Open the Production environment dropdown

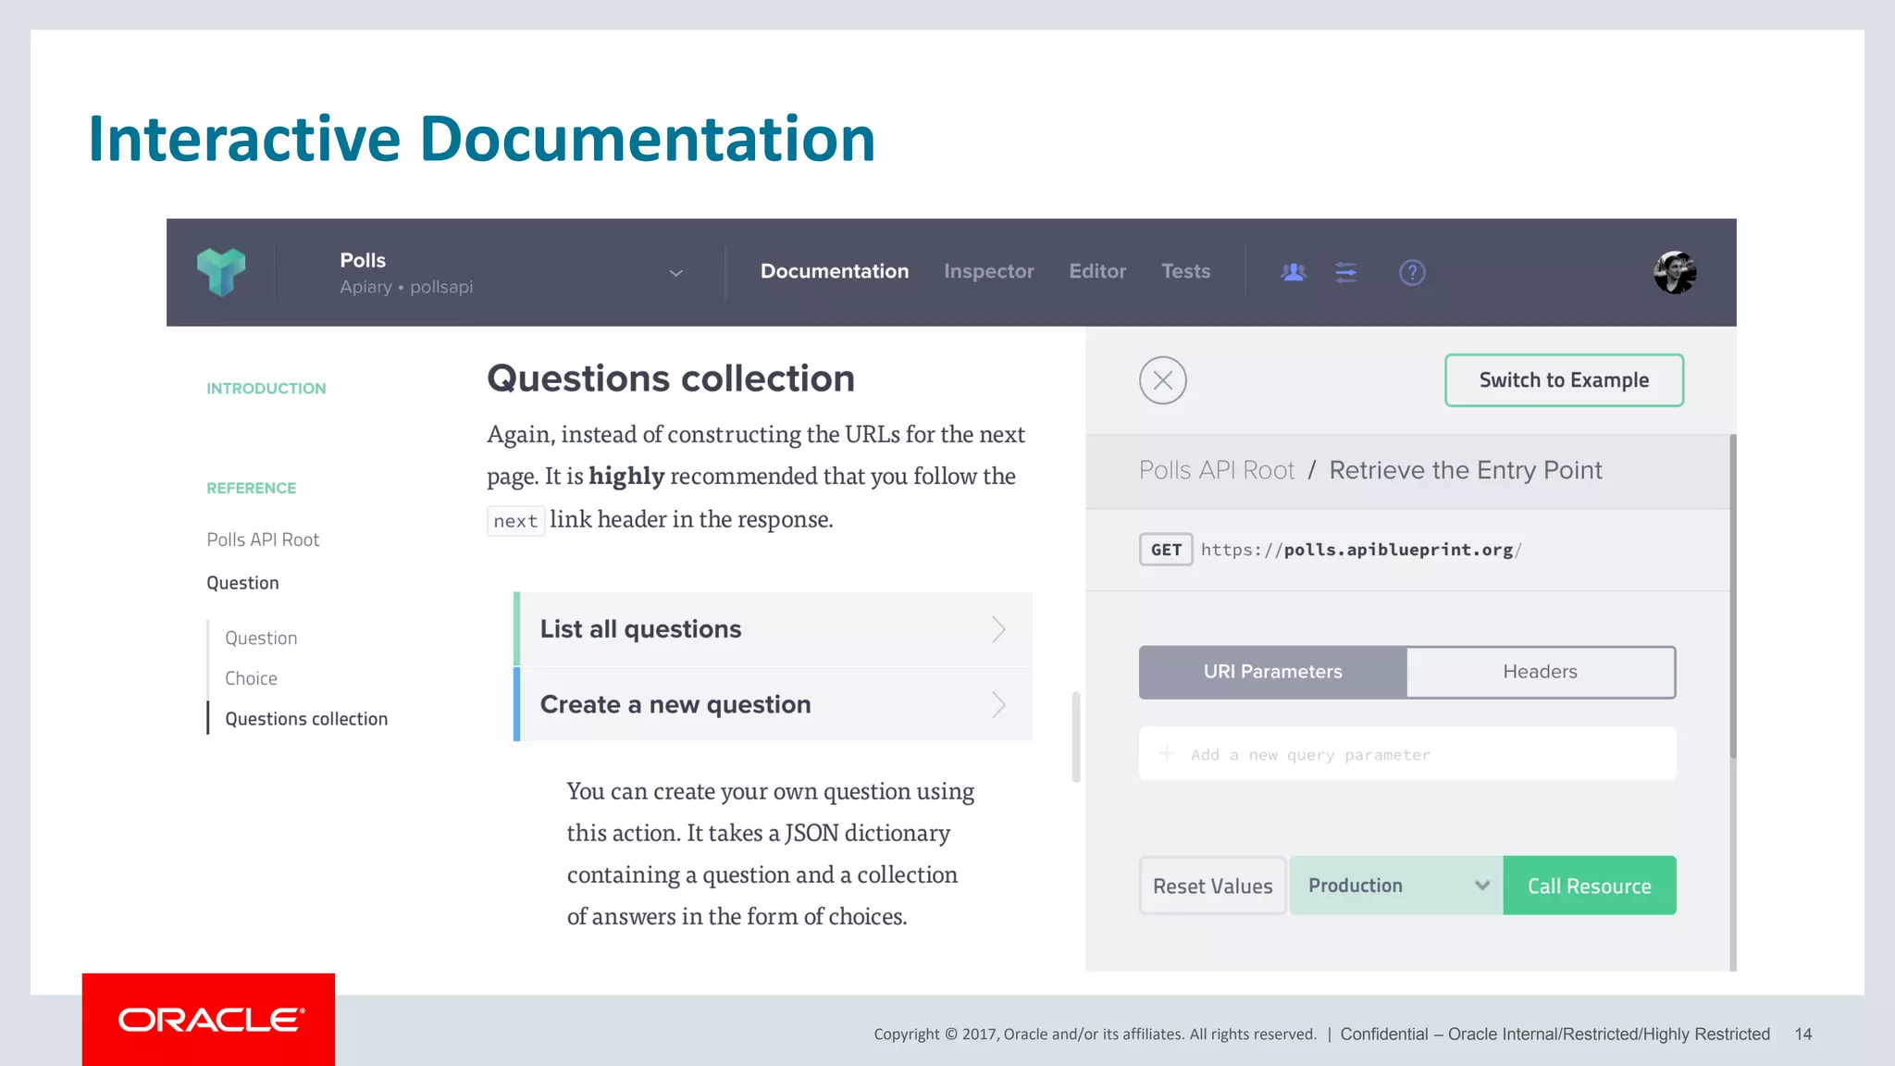(x=1395, y=886)
